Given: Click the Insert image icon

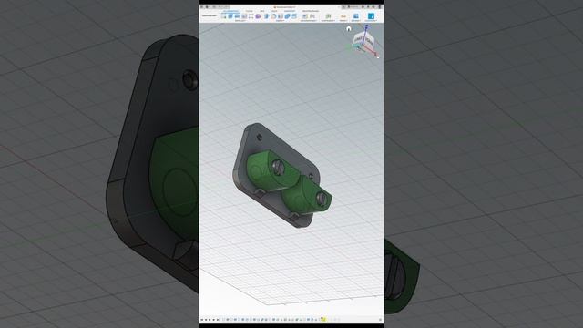Looking at the screenshot, I should pos(356,16).
